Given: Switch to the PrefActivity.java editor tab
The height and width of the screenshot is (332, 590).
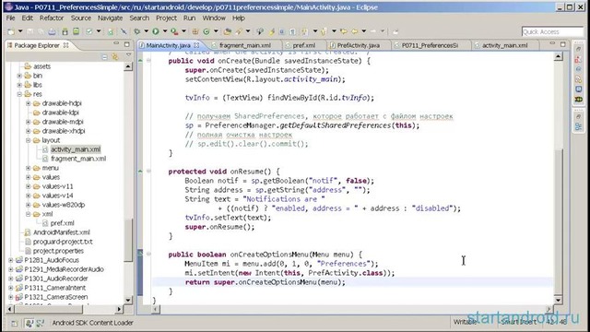Looking at the screenshot, I should coord(359,45).
